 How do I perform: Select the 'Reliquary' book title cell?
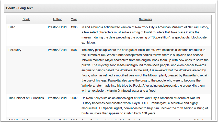pos(15,50)
